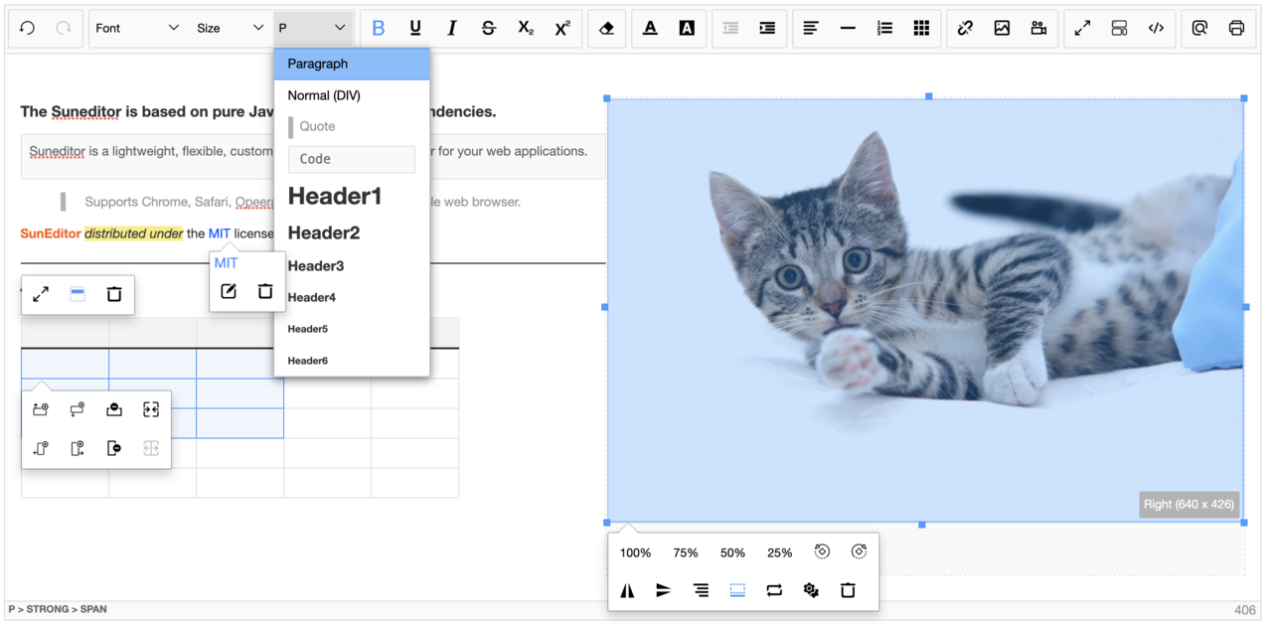Toggle the table header row icon
Viewport: 1266px width, 624px height.
(78, 294)
